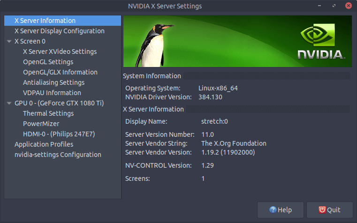This screenshot has height=223, width=357.
Task: Go to Antialiasing Settings
Action: point(53,82)
